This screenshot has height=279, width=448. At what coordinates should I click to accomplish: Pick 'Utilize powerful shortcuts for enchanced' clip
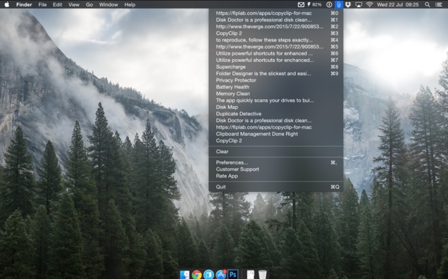[x=276, y=60]
